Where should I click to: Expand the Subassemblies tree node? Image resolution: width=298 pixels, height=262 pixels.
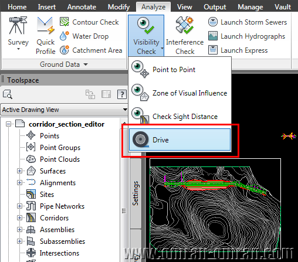click(19, 241)
